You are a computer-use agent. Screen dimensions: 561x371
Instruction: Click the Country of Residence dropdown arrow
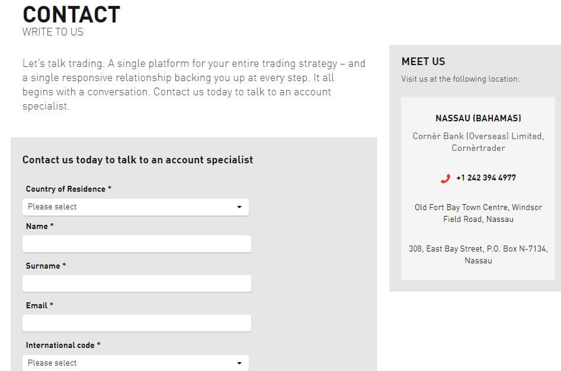pos(239,207)
